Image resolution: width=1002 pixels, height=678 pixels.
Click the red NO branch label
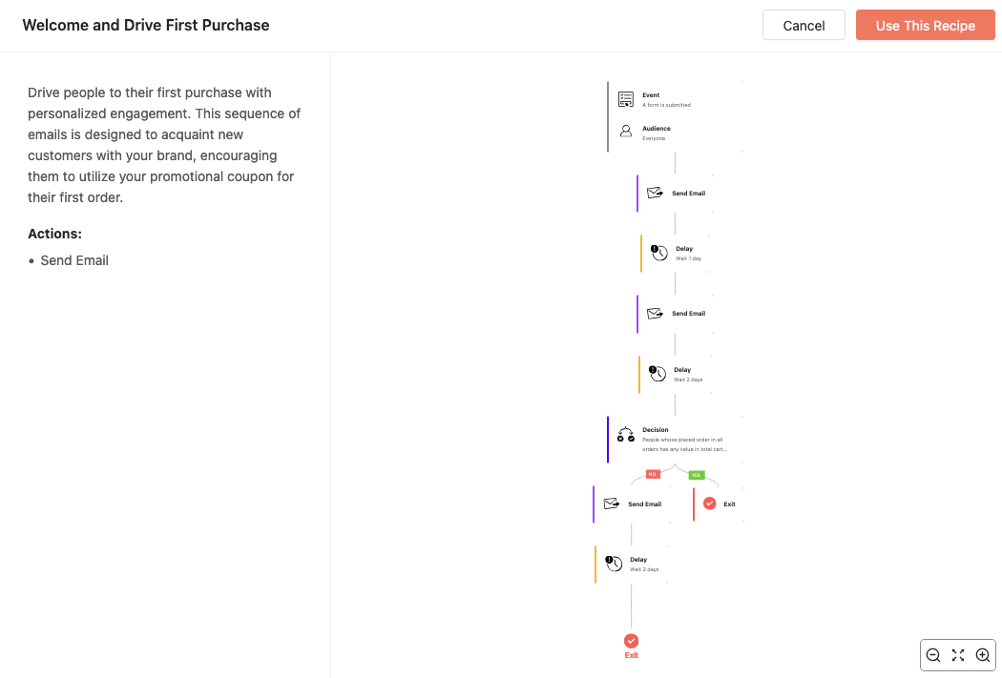tap(653, 474)
